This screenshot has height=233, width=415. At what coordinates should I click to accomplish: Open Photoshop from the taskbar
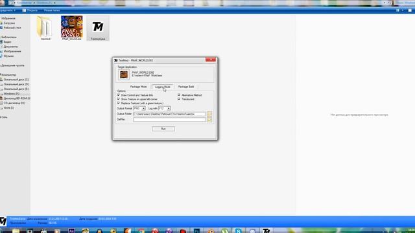pos(196,231)
